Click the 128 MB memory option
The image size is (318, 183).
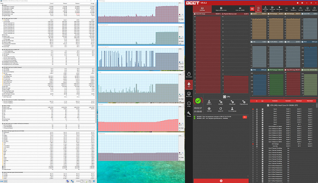click(x=209, y=110)
